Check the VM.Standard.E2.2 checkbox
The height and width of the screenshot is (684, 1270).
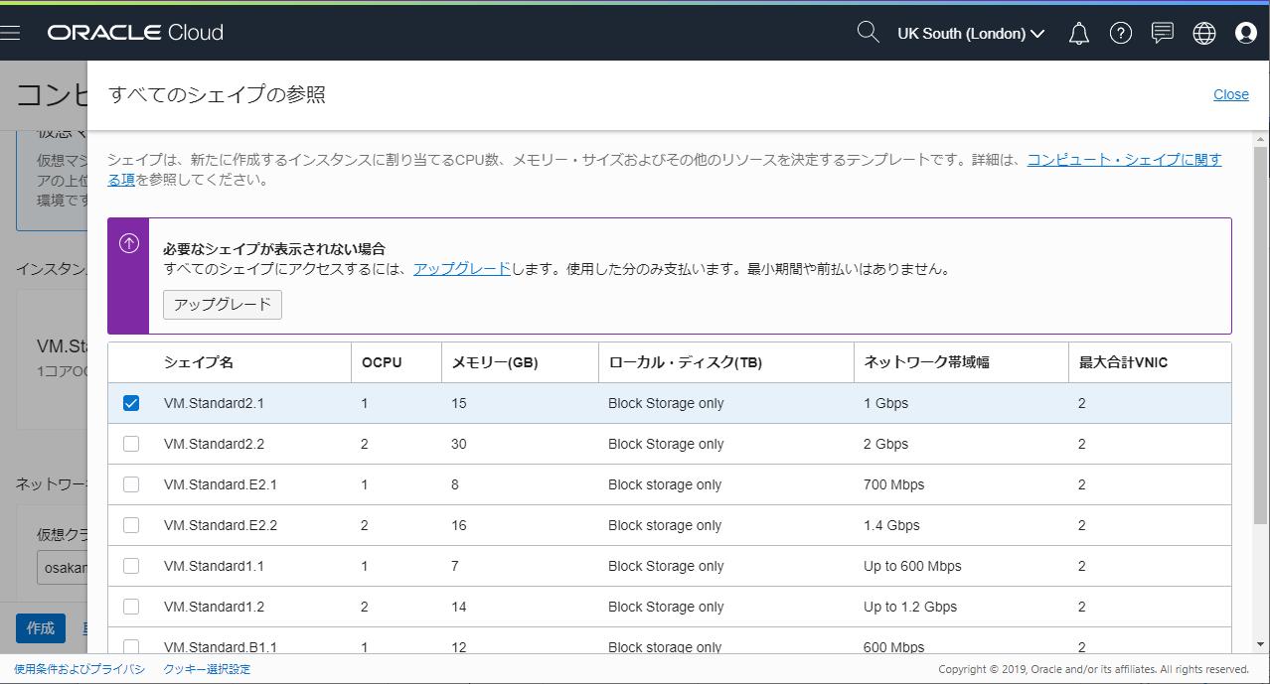(131, 525)
